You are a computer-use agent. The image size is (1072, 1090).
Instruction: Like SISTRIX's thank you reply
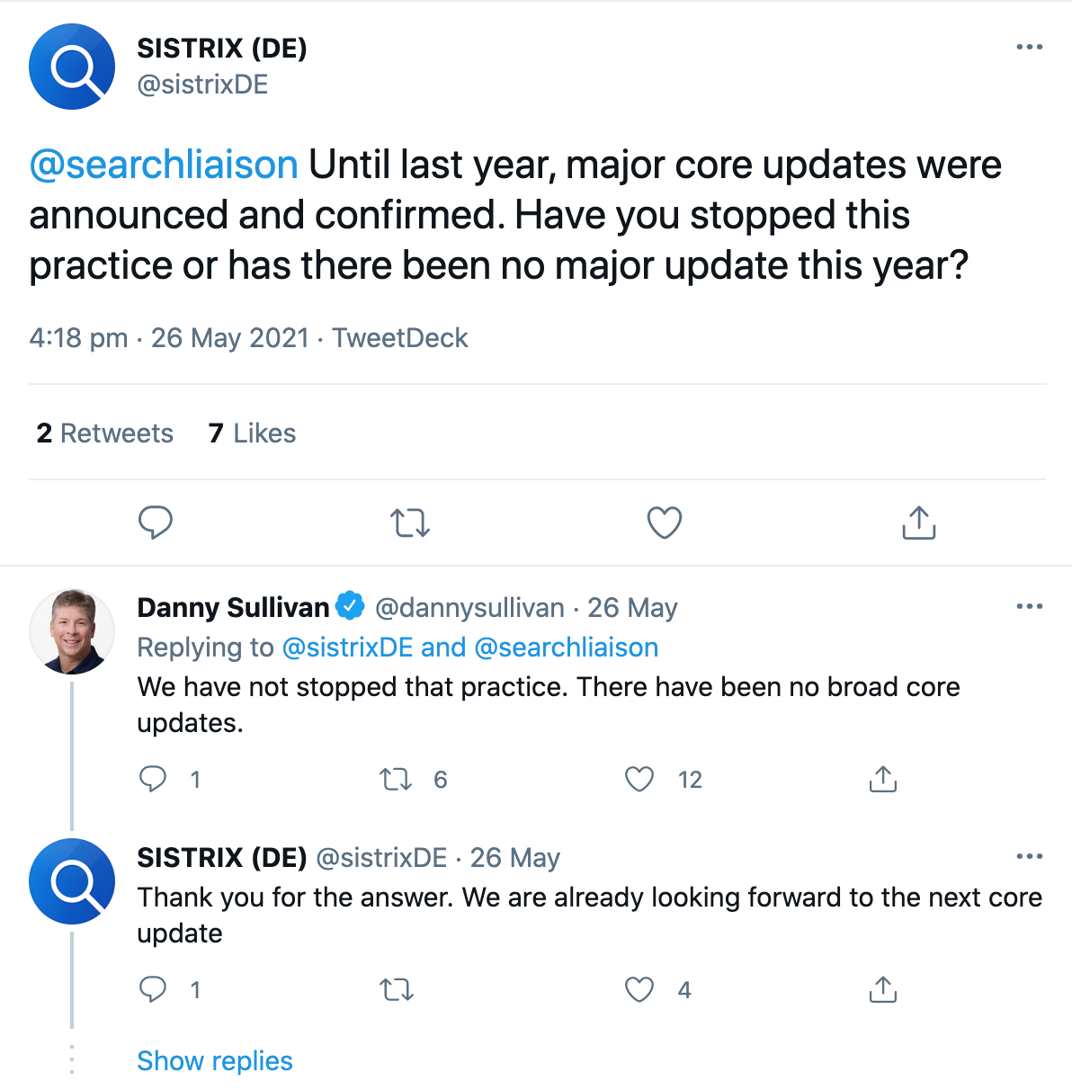point(639,990)
